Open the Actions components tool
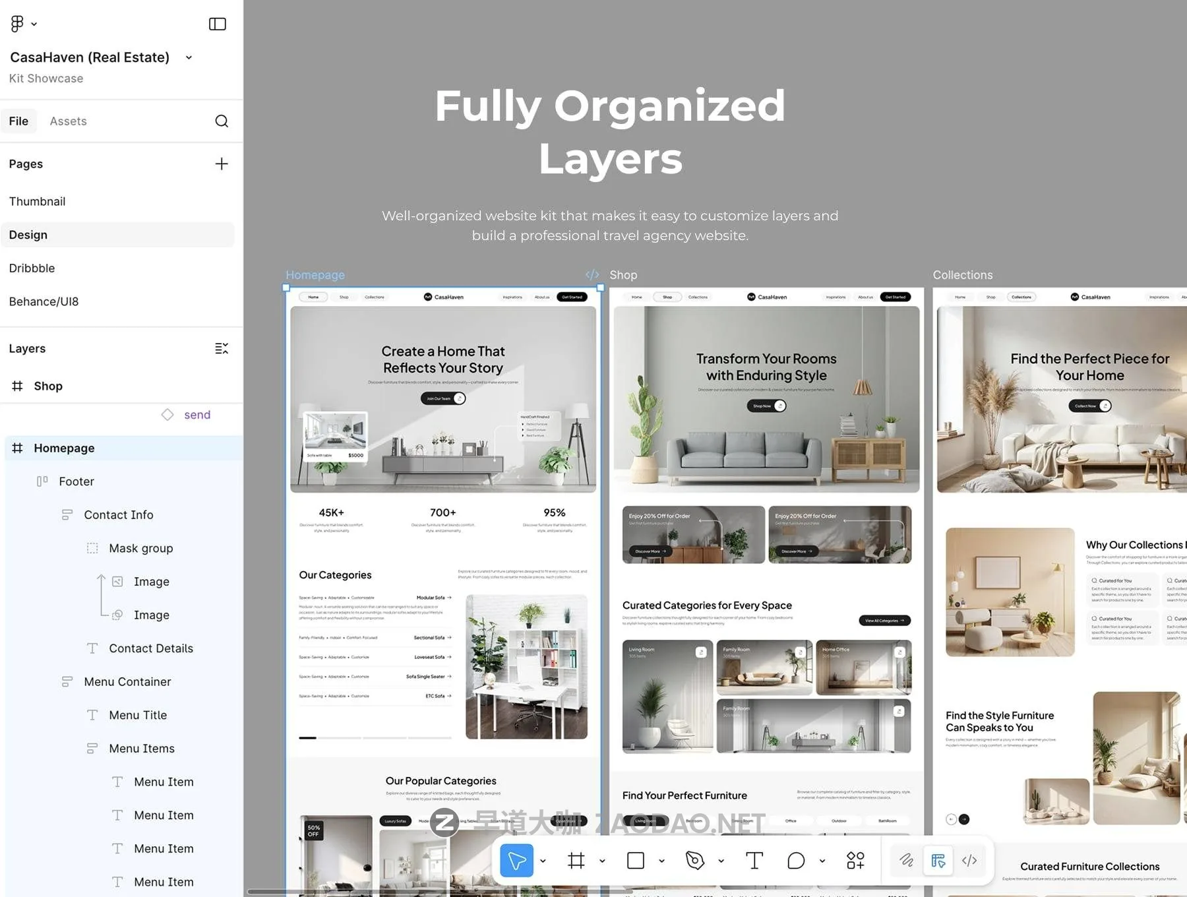Viewport: 1187px width, 897px height. pos(855,861)
